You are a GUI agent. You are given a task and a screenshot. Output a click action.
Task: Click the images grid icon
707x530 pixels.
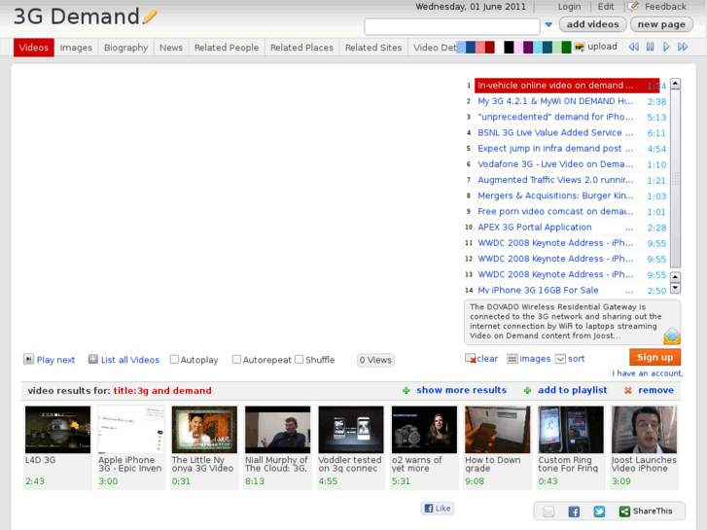[x=513, y=359]
